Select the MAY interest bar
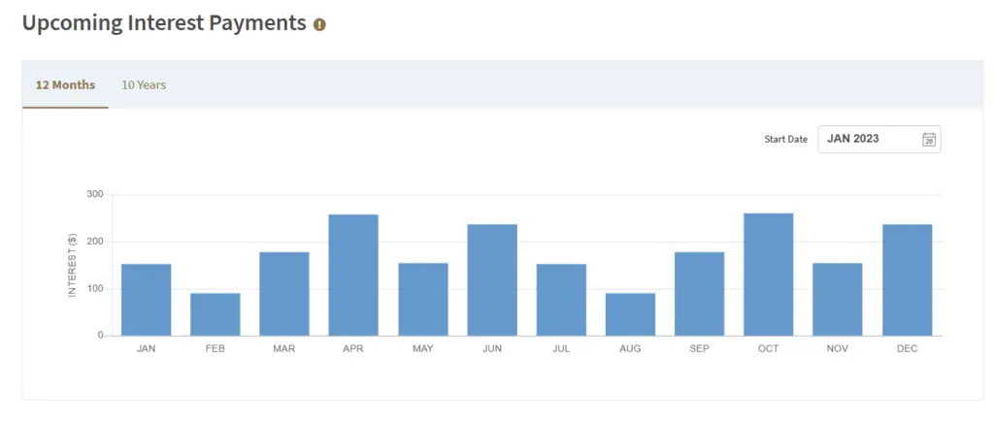This screenshot has height=423, width=994. click(423, 300)
